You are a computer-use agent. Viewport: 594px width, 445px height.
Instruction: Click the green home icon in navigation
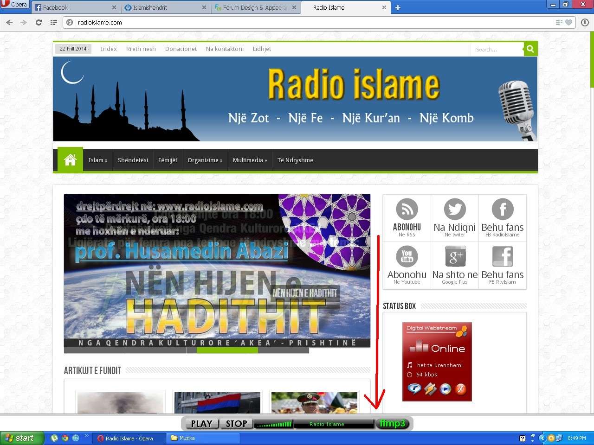[x=70, y=160]
